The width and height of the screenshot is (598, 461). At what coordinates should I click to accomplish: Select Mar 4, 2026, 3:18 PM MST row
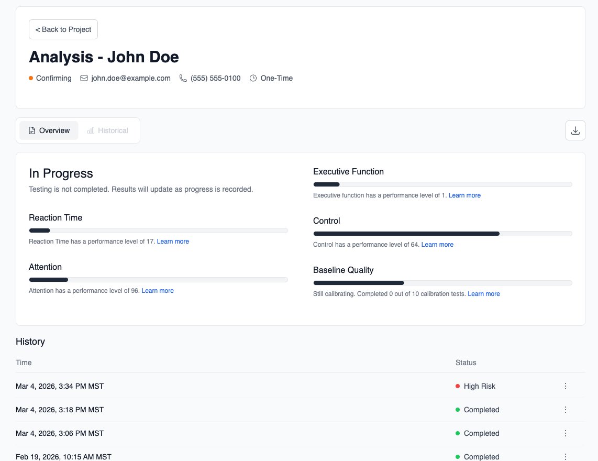pyautogui.click(x=300, y=410)
